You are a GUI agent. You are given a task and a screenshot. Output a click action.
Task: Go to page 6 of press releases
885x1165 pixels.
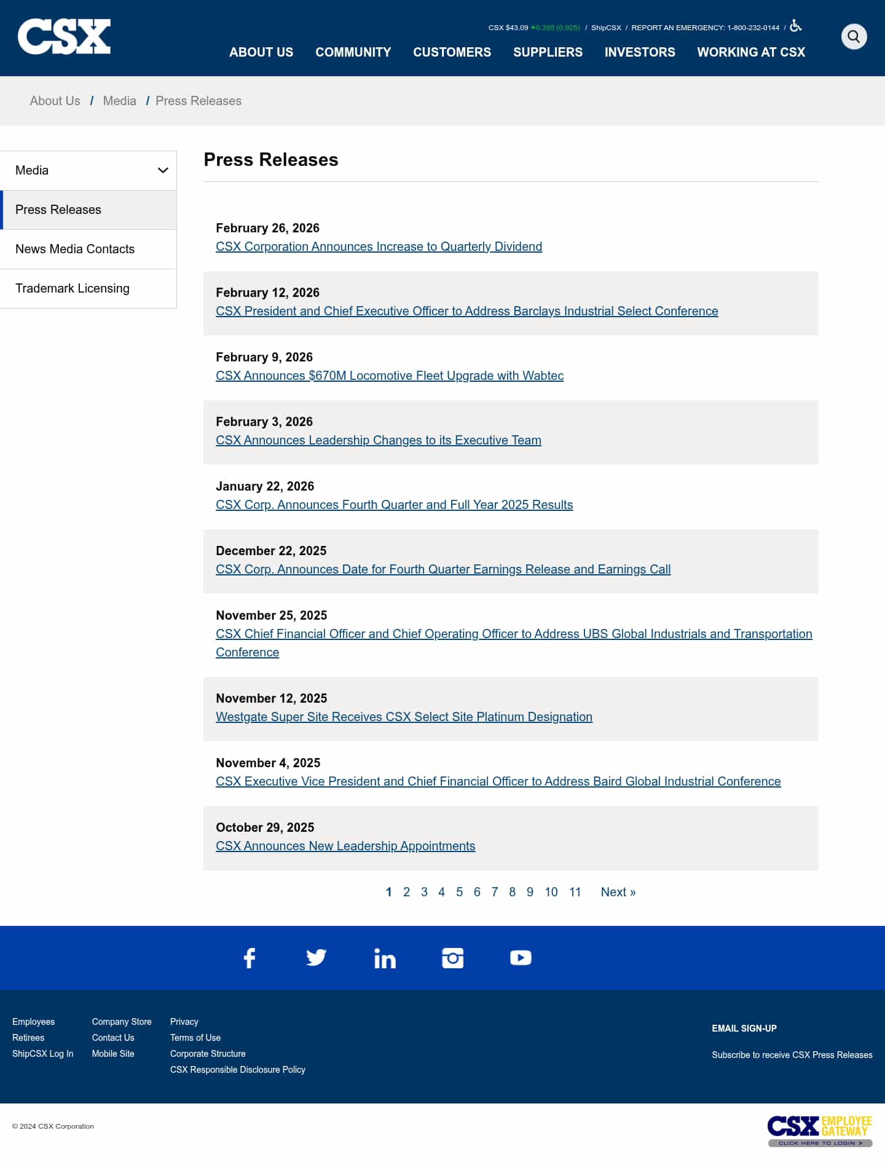477,892
